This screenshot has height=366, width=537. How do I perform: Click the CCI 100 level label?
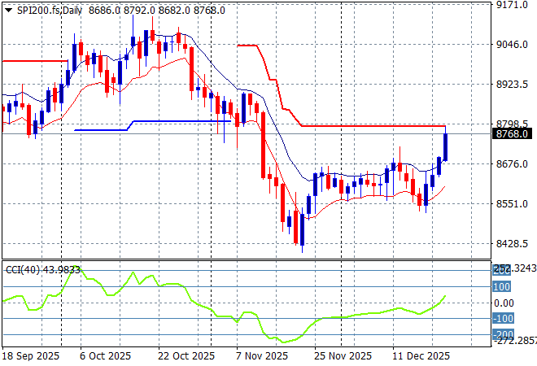coord(501,287)
